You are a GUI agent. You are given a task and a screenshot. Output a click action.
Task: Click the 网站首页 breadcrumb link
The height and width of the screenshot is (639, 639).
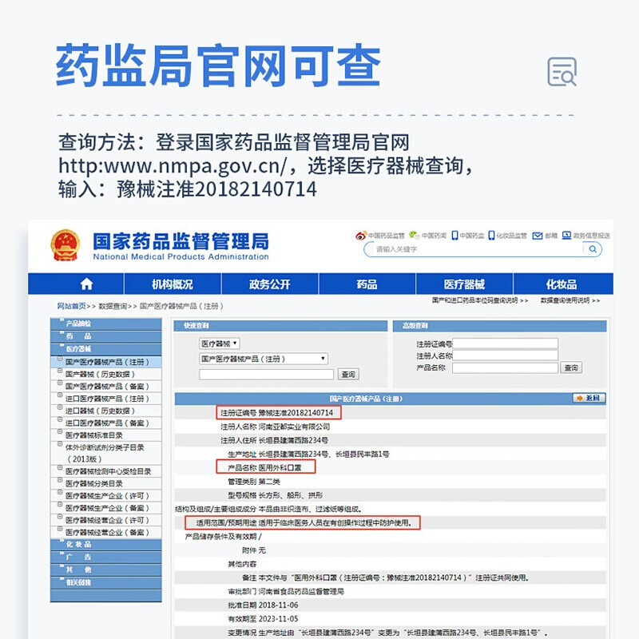point(72,306)
